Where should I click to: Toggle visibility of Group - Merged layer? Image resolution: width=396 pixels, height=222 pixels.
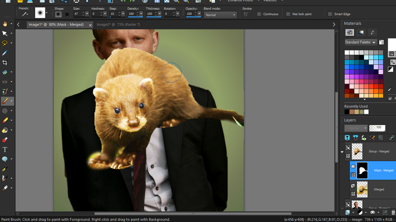(x=348, y=156)
